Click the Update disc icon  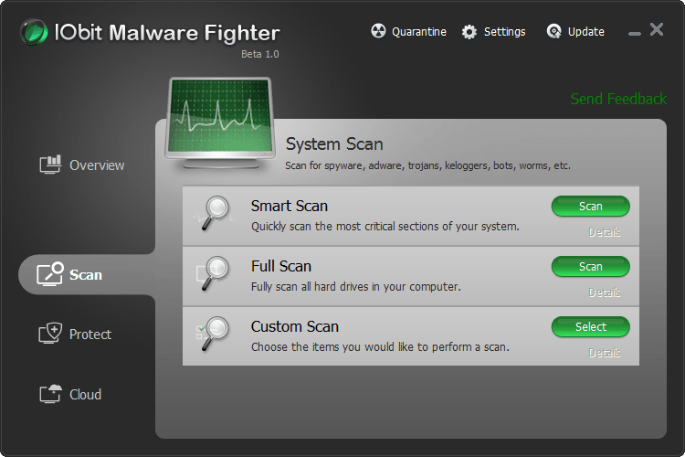pos(553,31)
